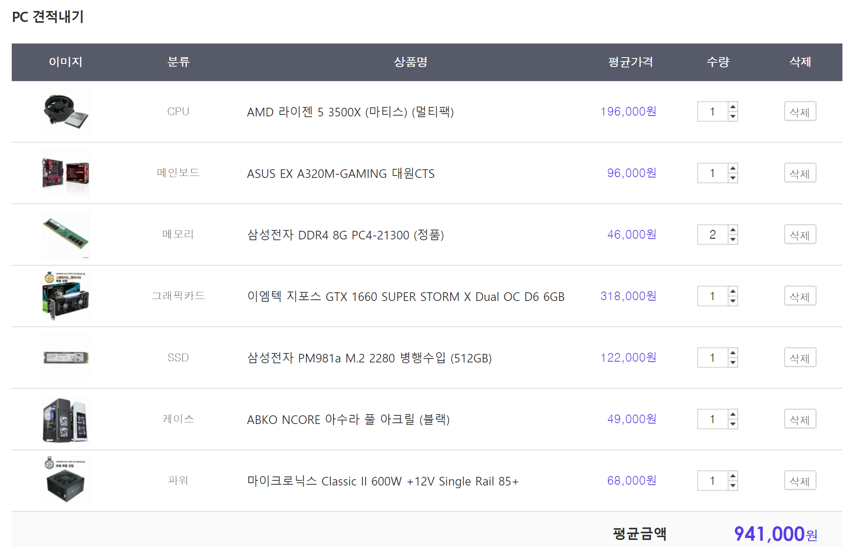Remove the motherboard item via 삭제

(x=799, y=173)
